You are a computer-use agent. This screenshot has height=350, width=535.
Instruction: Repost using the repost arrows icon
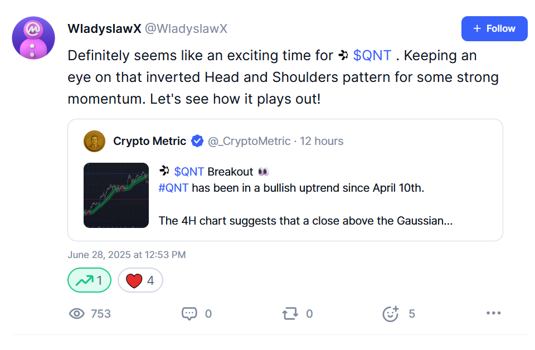point(290,314)
